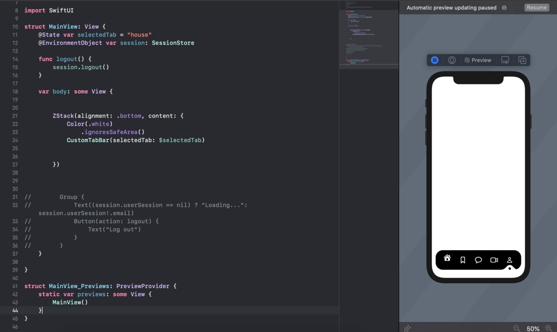The height and width of the screenshot is (332, 557).
Task: Click 'func logout()' declaration
Action: [x=65, y=59]
